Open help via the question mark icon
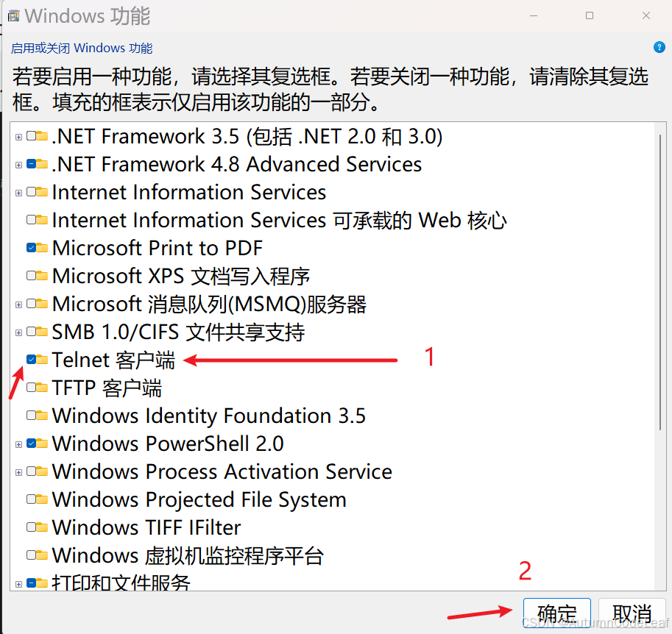This screenshot has width=672, height=634. pyautogui.click(x=659, y=46)
